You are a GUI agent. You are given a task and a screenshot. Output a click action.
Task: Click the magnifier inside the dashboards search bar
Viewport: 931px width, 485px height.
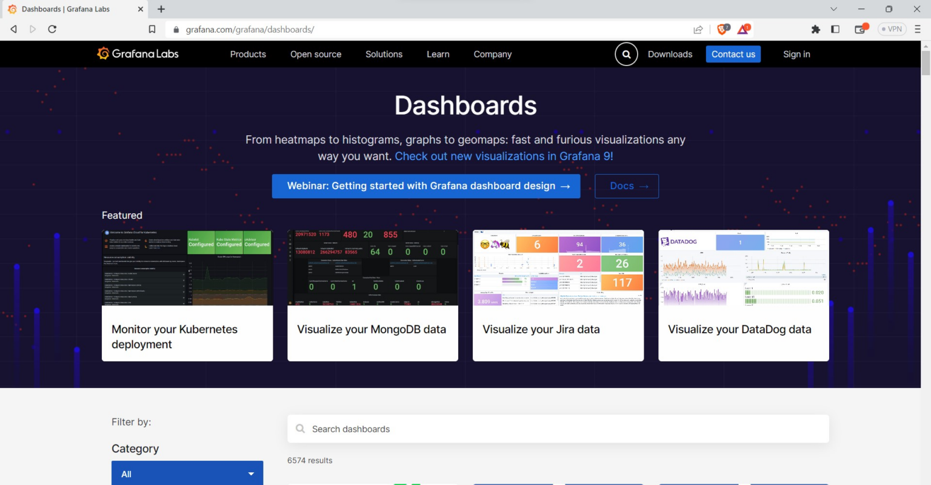tap(300, 429)
